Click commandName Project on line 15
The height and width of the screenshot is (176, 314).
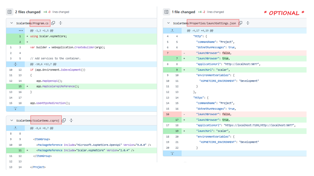(x=215, y=103)
